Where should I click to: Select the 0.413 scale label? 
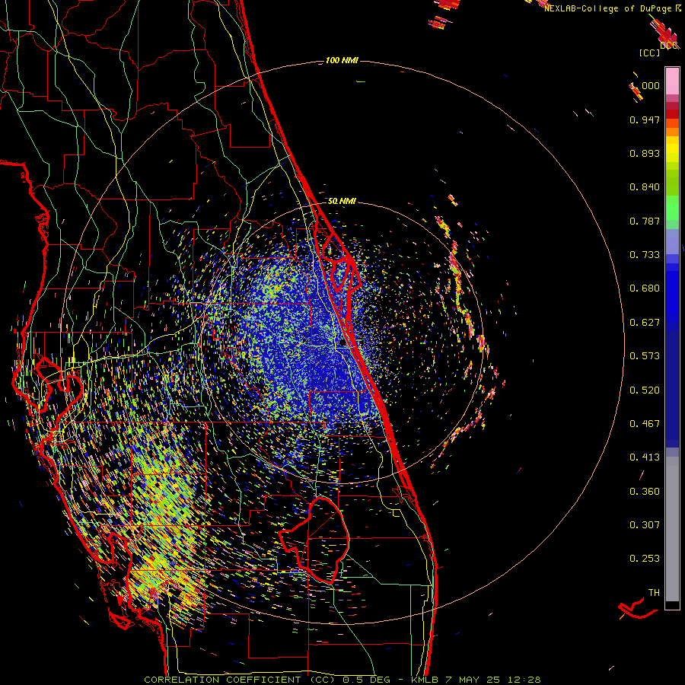point(645,457)
